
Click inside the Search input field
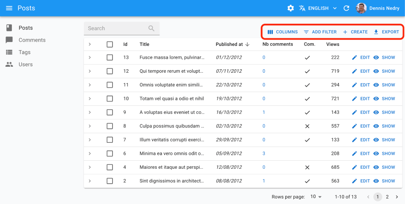[x=115, y=28]
